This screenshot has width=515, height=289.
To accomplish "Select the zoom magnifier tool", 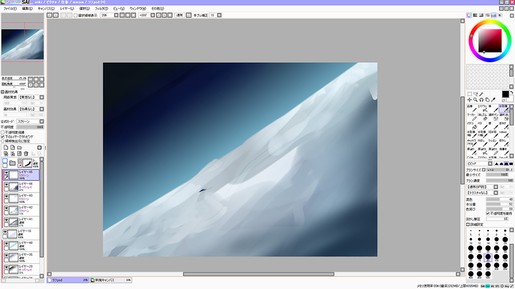I will click(x=475, y=100).
